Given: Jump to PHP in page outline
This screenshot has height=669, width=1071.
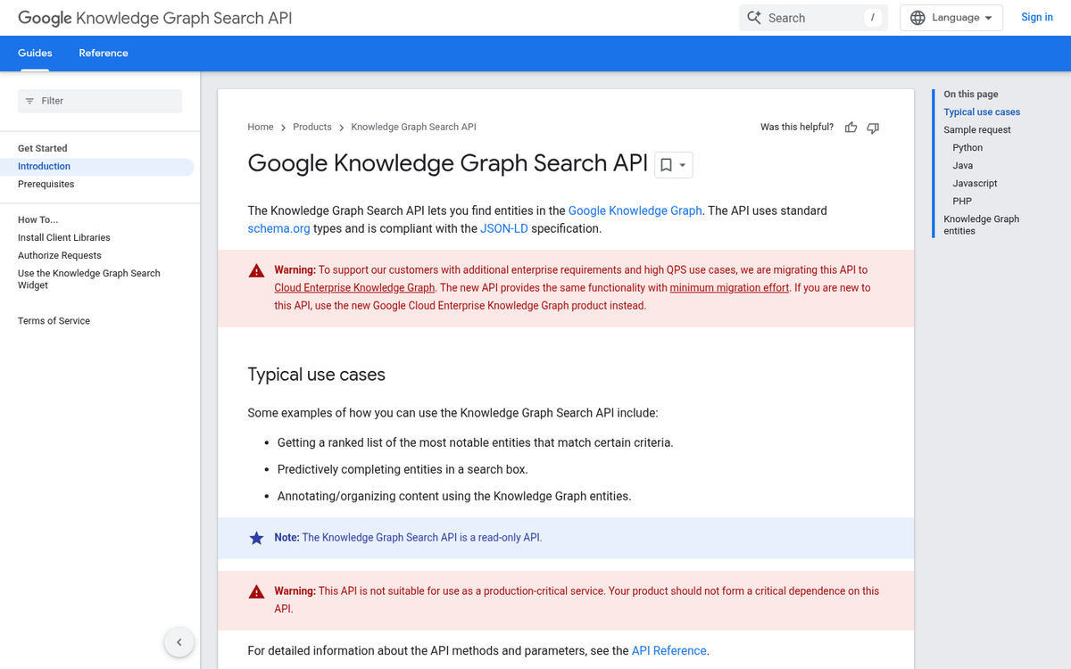Looking at the screenshot, I should tap(962, 201).
